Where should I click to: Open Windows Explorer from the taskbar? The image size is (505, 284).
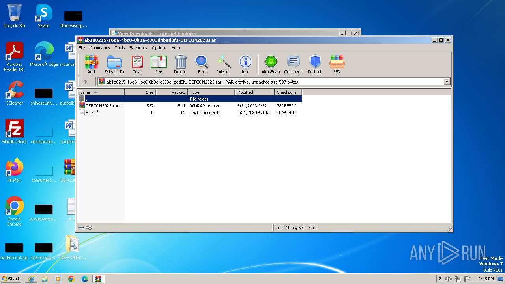(x=45, y=279)
